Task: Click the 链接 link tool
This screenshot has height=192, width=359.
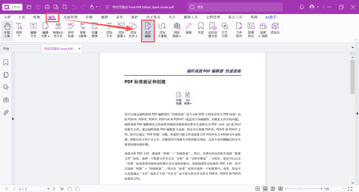Action: point(189,29)
